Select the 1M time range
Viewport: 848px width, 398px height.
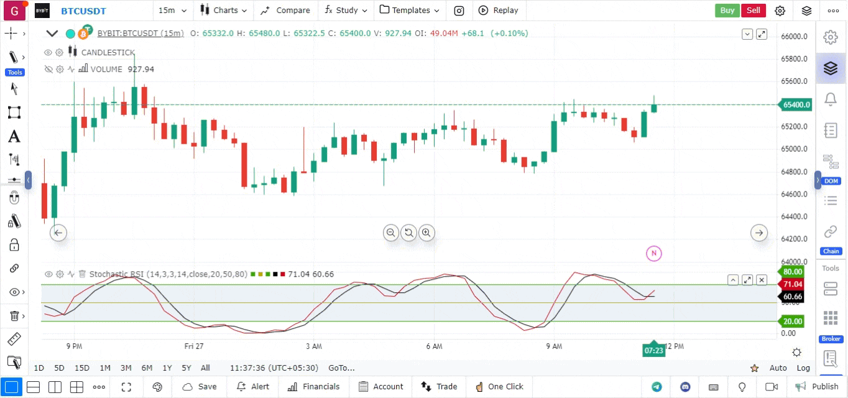pos(105,368)
